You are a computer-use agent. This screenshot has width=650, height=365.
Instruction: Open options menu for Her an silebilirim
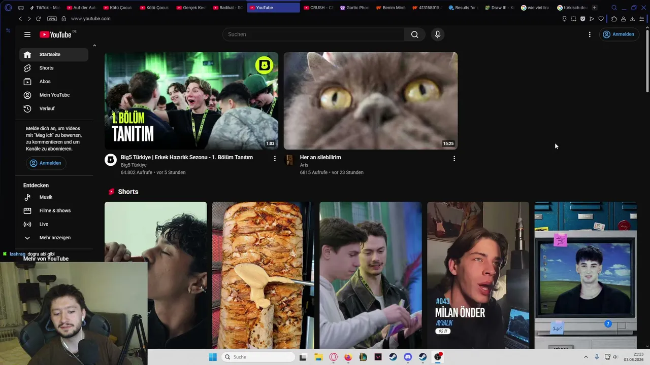click(x=454, y=159)
